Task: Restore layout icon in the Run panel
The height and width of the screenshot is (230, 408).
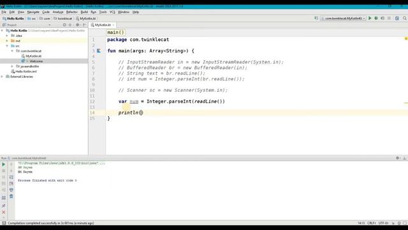Action: [x=4, y=198]
